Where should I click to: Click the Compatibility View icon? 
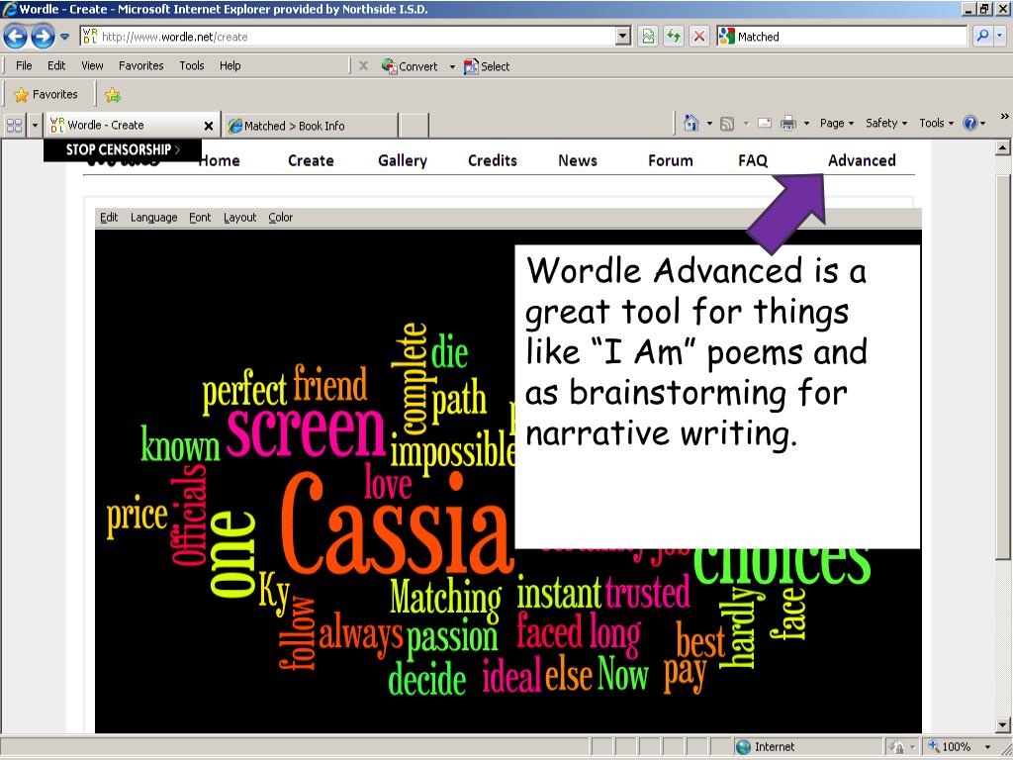648,37
